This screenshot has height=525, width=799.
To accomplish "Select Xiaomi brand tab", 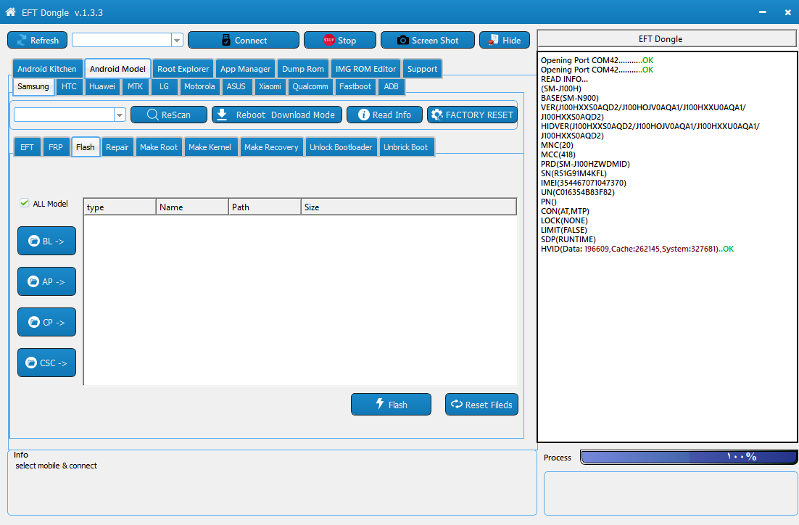I will click(270, 86).
